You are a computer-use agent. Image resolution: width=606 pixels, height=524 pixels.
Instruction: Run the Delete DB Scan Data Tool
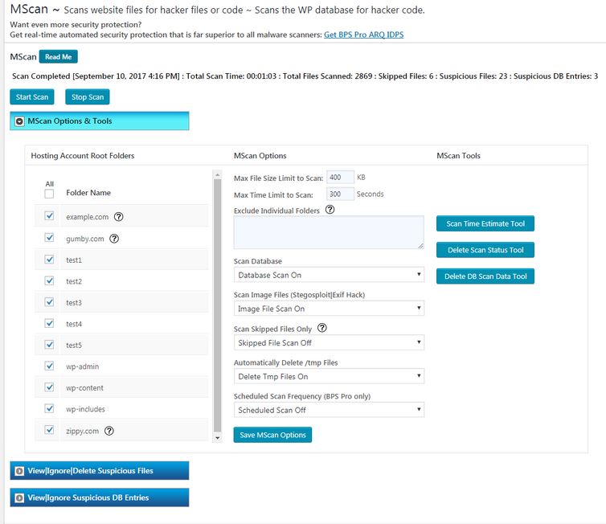pos(485,276)
